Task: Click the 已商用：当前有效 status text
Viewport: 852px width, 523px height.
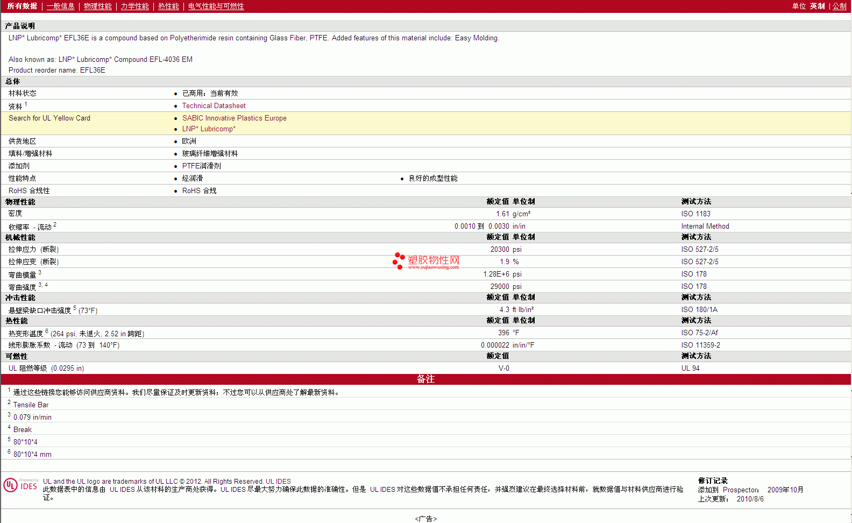Action: click(x=210, y=94)
